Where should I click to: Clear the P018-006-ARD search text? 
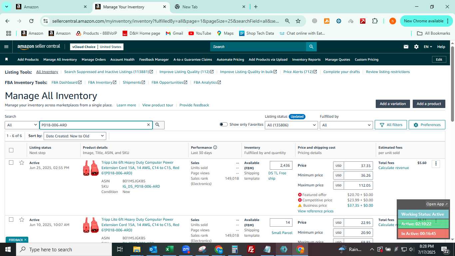(149, 125)
